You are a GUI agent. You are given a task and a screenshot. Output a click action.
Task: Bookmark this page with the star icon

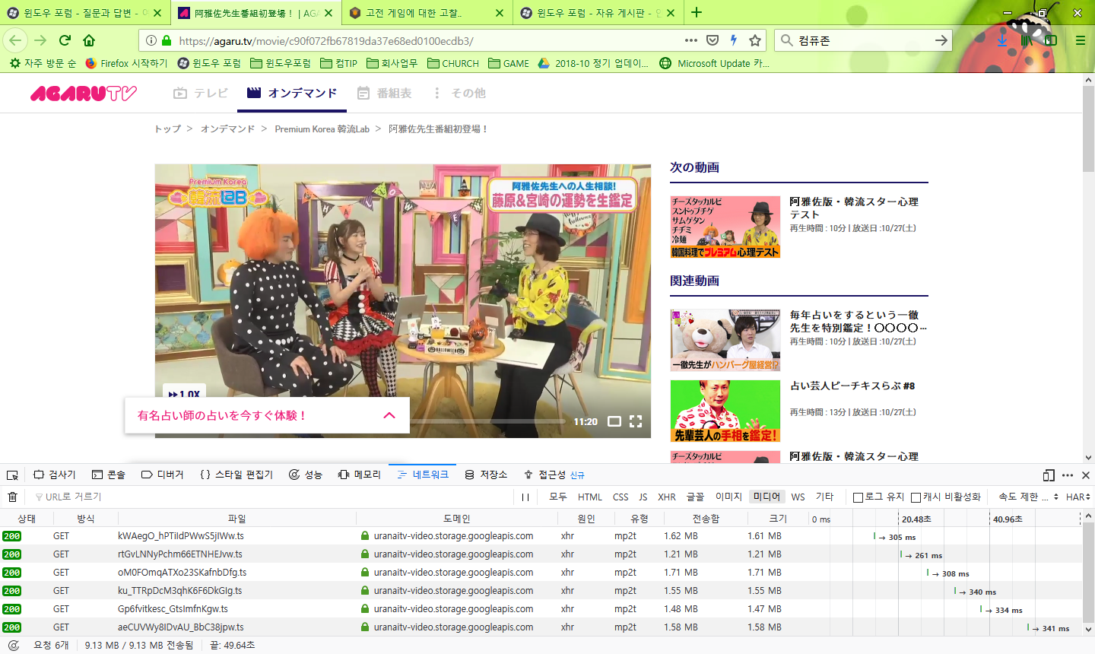coord(755,40)
